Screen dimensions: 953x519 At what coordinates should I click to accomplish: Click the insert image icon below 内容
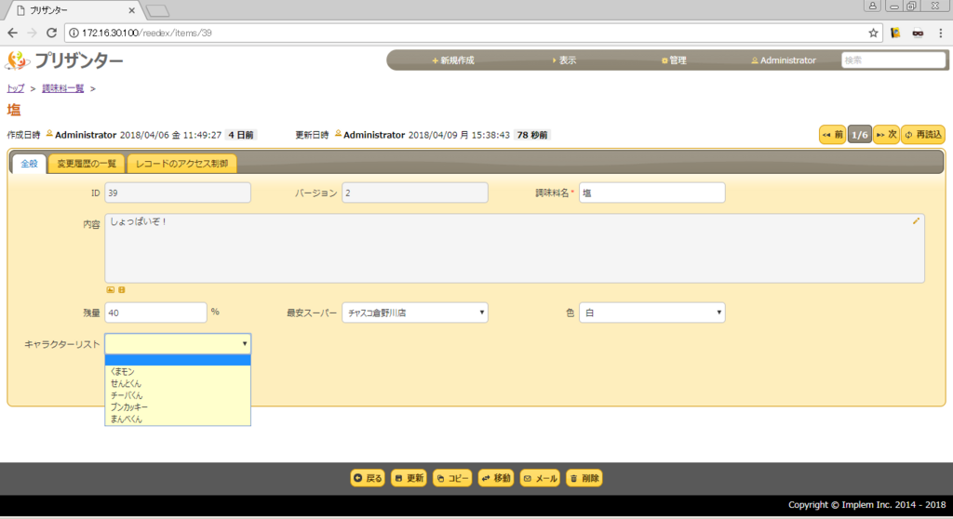click(x=110, y=290)
